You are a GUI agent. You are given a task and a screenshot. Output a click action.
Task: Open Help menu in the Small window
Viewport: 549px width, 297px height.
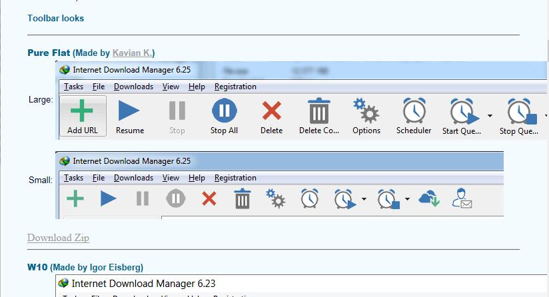click(197, 178)
